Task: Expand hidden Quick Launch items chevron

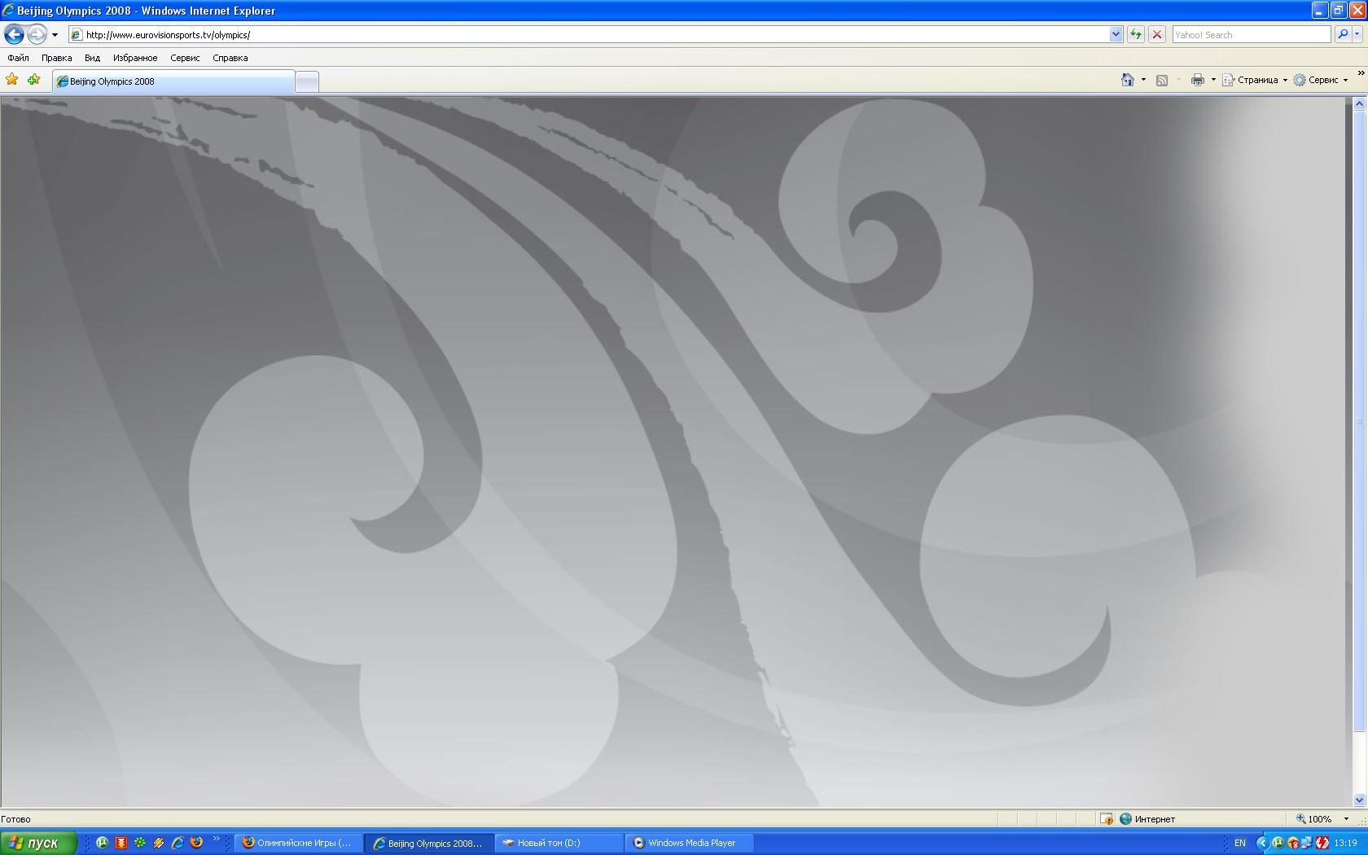Action: coord(216,839)
